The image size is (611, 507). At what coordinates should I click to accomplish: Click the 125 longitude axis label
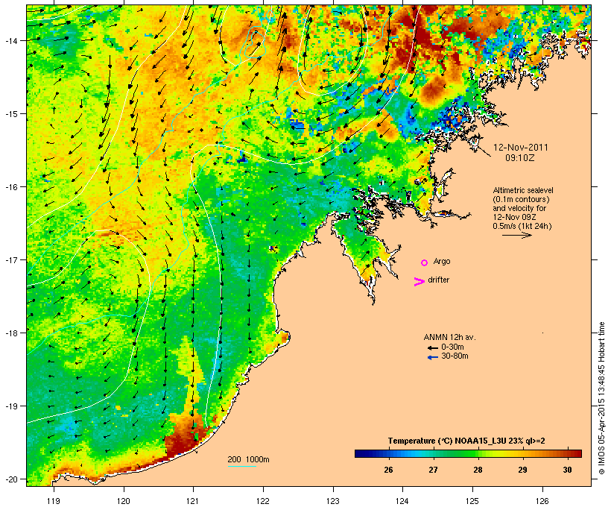(472, 501)
